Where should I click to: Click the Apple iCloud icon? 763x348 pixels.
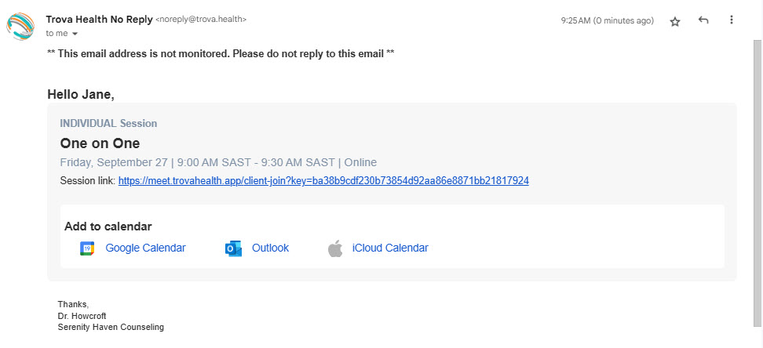click(x=334, y=248)
